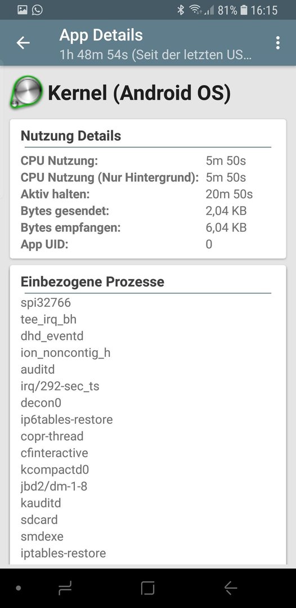Viewport: 296px width, 608px height.
Task: Open the three-dot overflow menu
Action: 277,43
